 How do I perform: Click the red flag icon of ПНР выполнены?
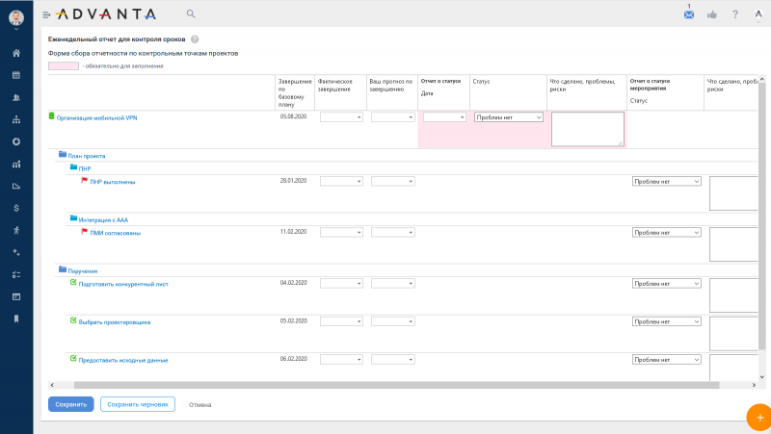coord(84,181)
